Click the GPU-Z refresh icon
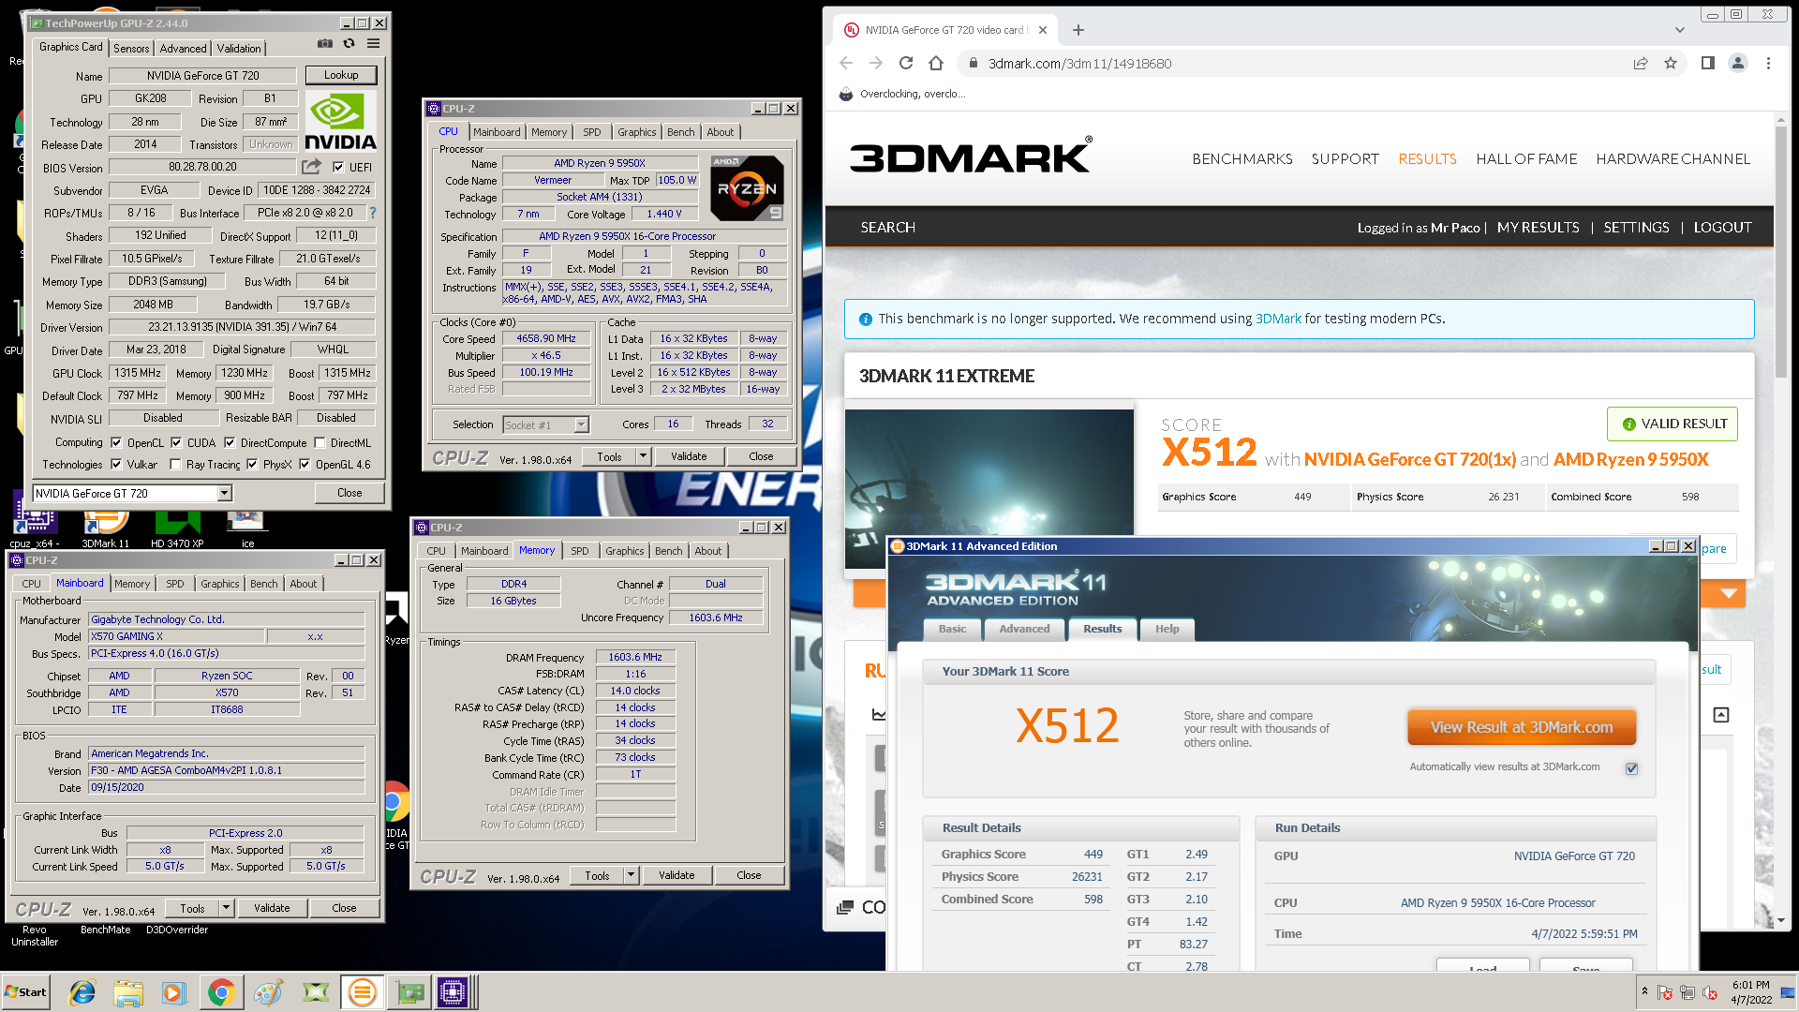The image size is (1799, 1012). pos(349,43)
